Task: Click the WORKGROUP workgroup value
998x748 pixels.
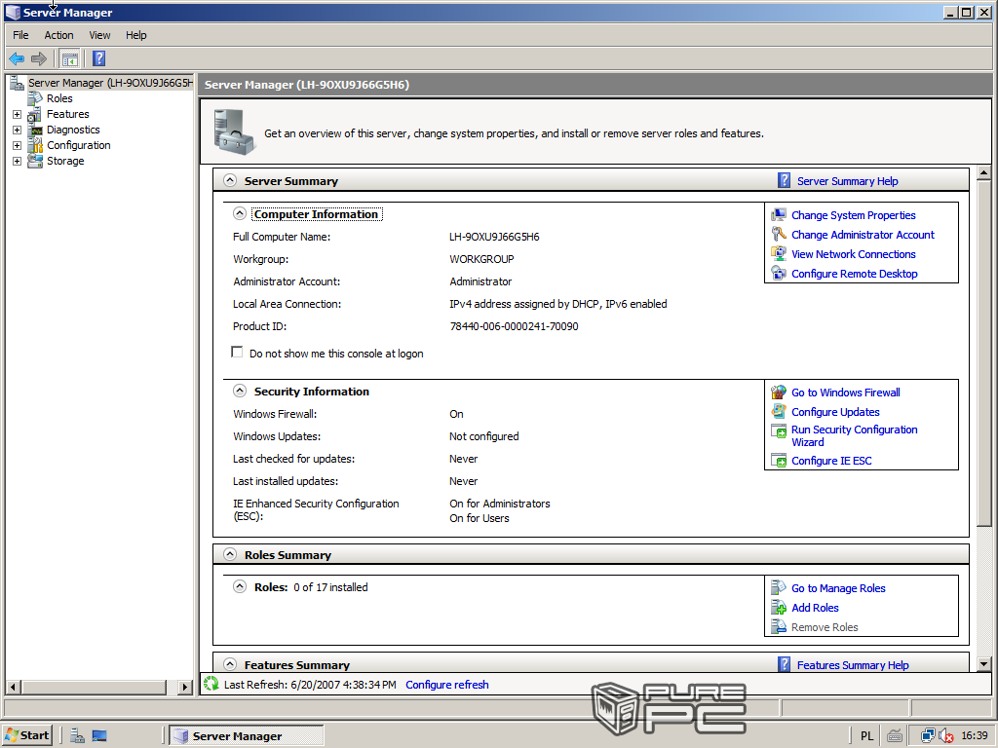Action: 481,259
